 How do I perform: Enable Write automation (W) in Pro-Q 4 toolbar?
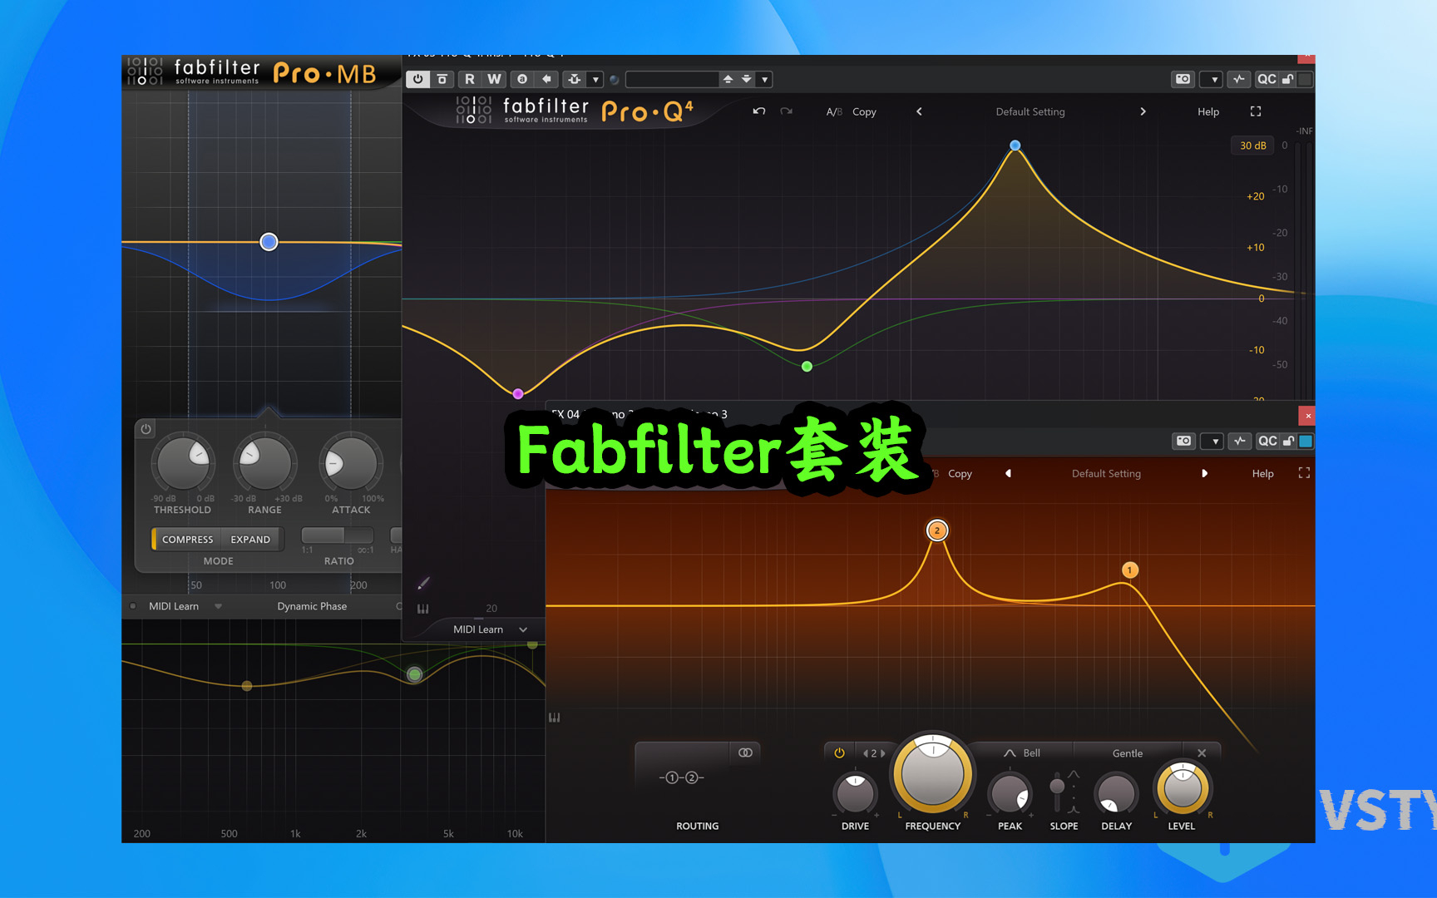(x=494, y=79)
